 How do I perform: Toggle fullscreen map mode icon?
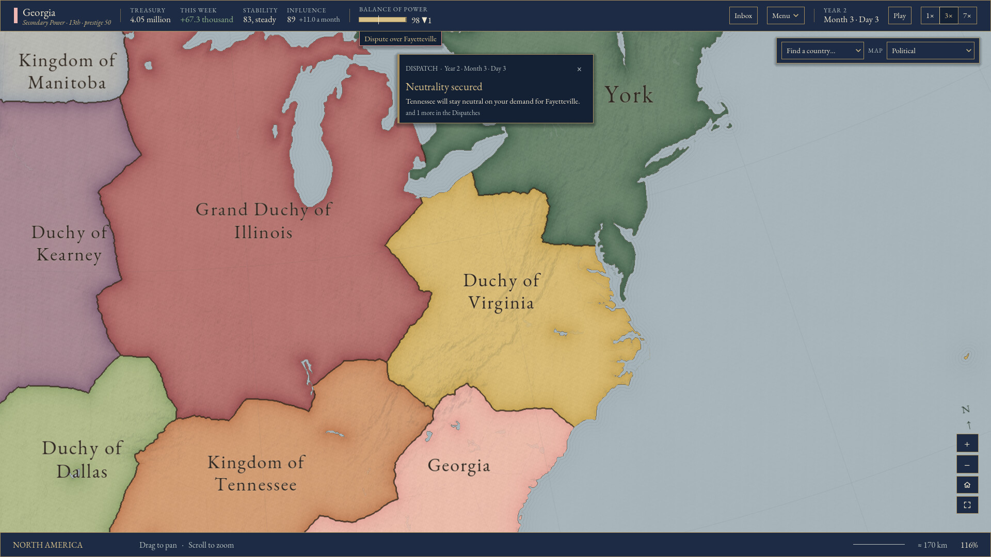pyautogui.click(x=967, y=505)
